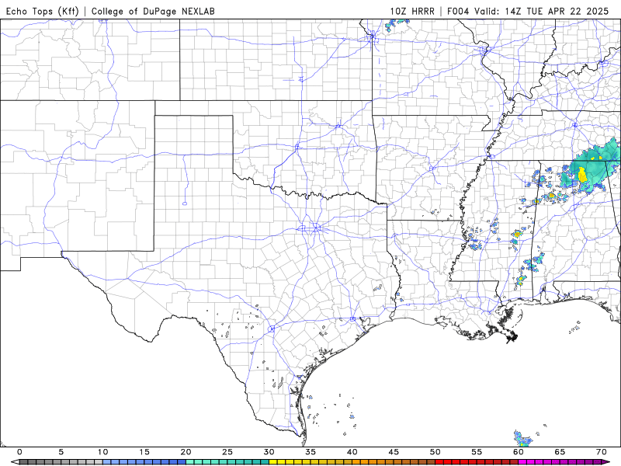Click the 'Echo Tops (Kft)' title text
Screen dimensions: 621x466
pos(43,11)
